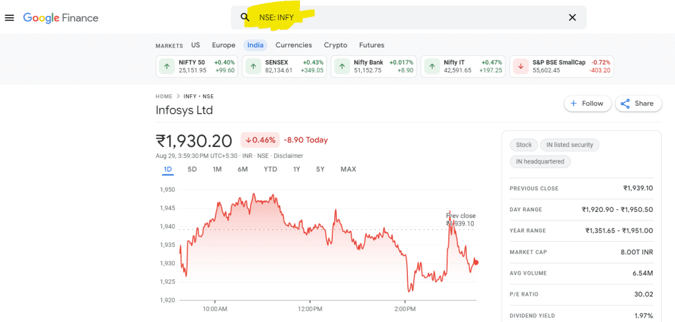Share the Infosys stock page

[x=638, y=103]
